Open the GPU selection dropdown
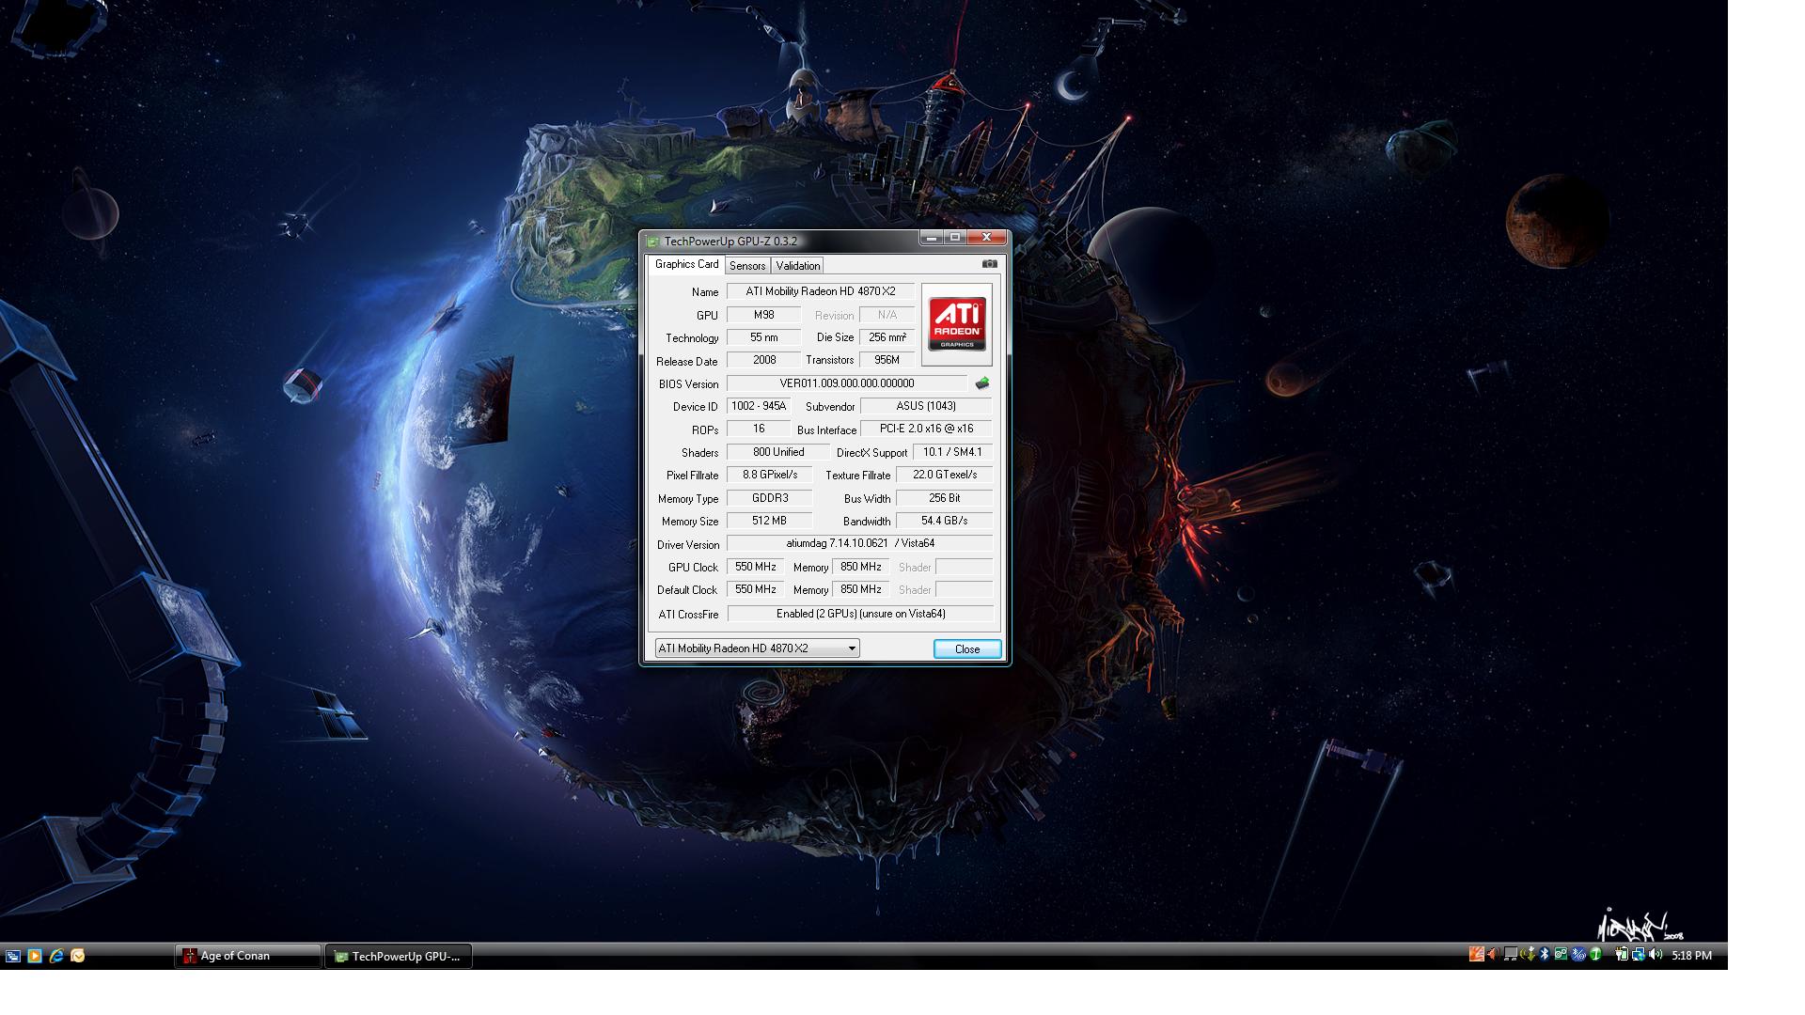Screen dimensions: 1805x1015 [758, 648]
